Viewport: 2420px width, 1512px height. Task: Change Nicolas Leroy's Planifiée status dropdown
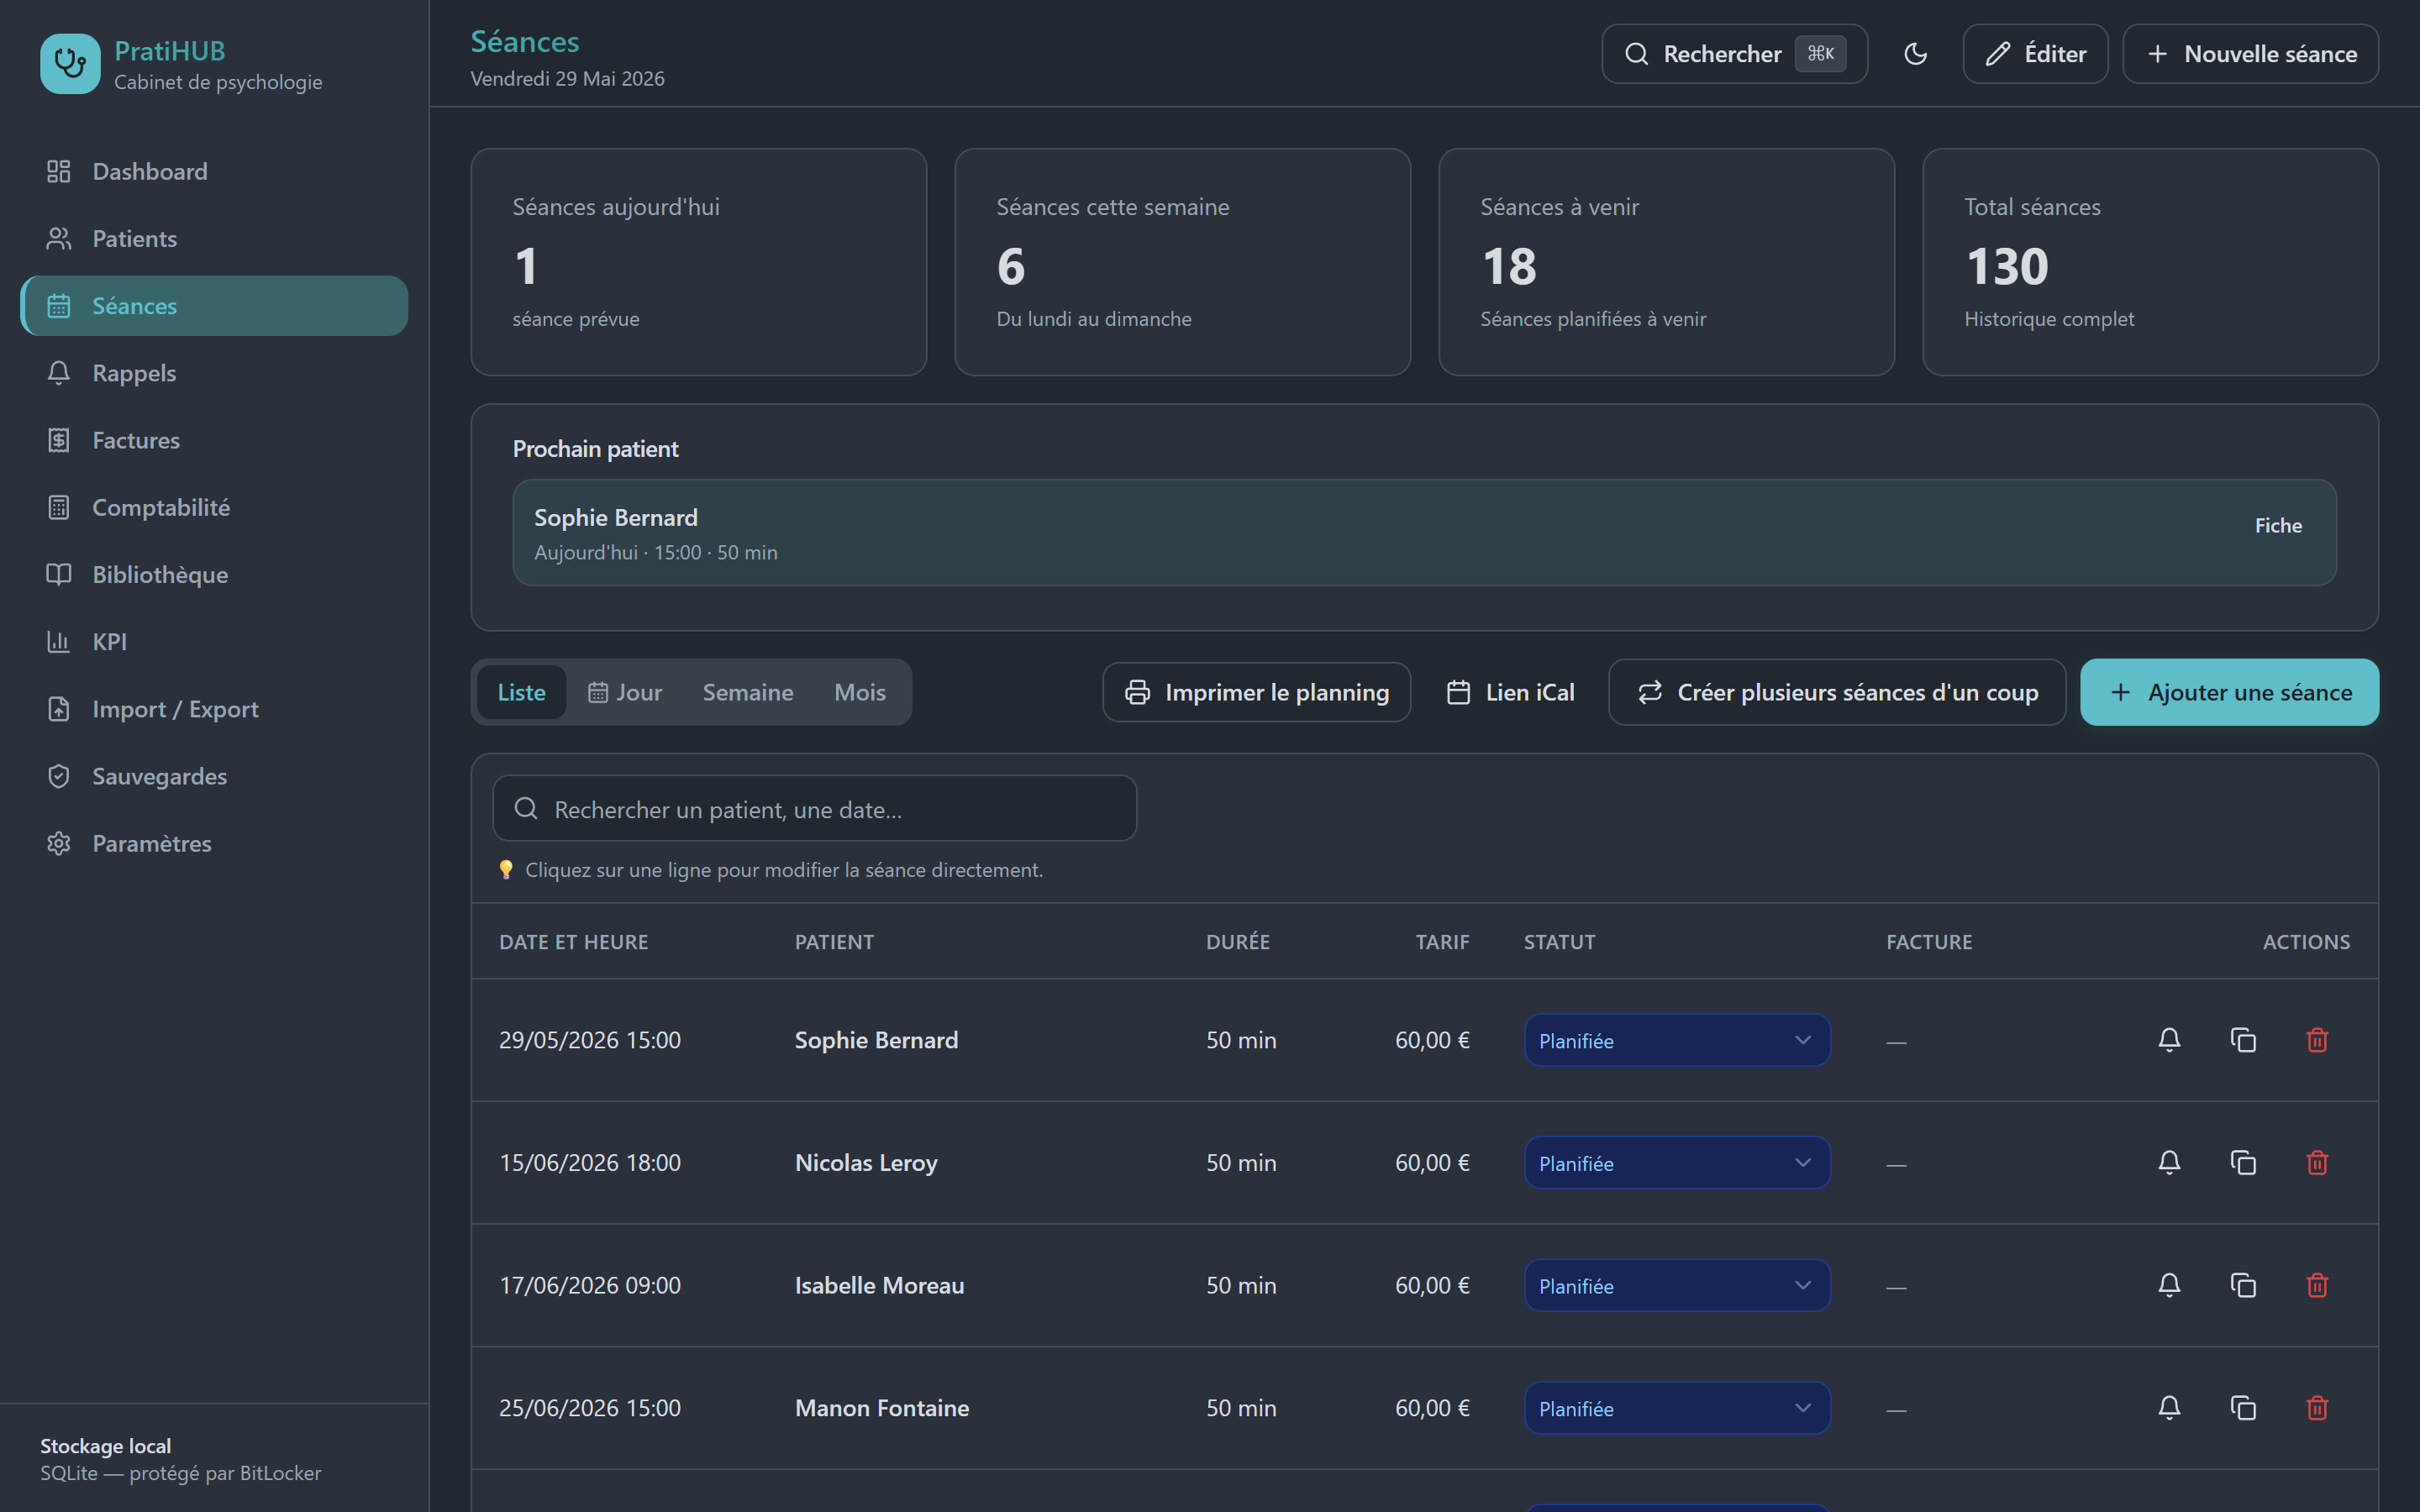pyautogui.click(x=1677, y=1163)
